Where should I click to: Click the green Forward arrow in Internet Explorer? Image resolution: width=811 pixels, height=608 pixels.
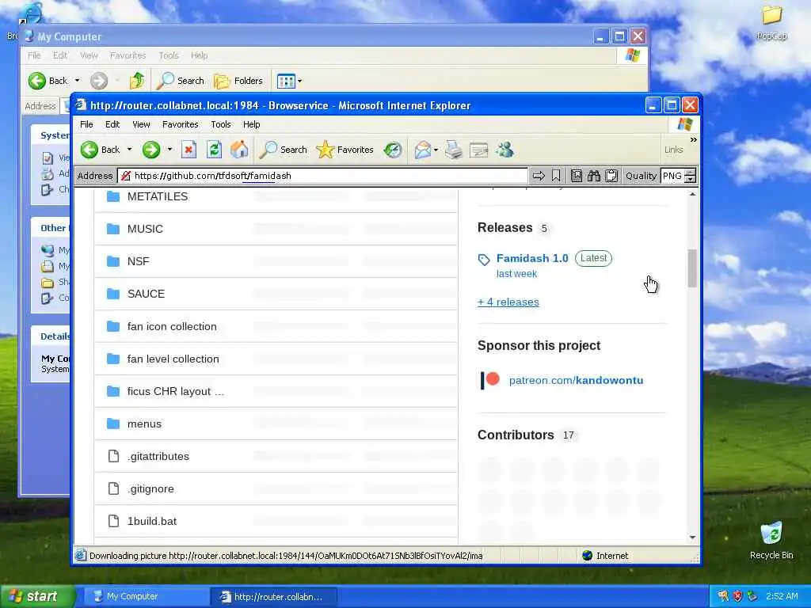[x=151, y=150]
